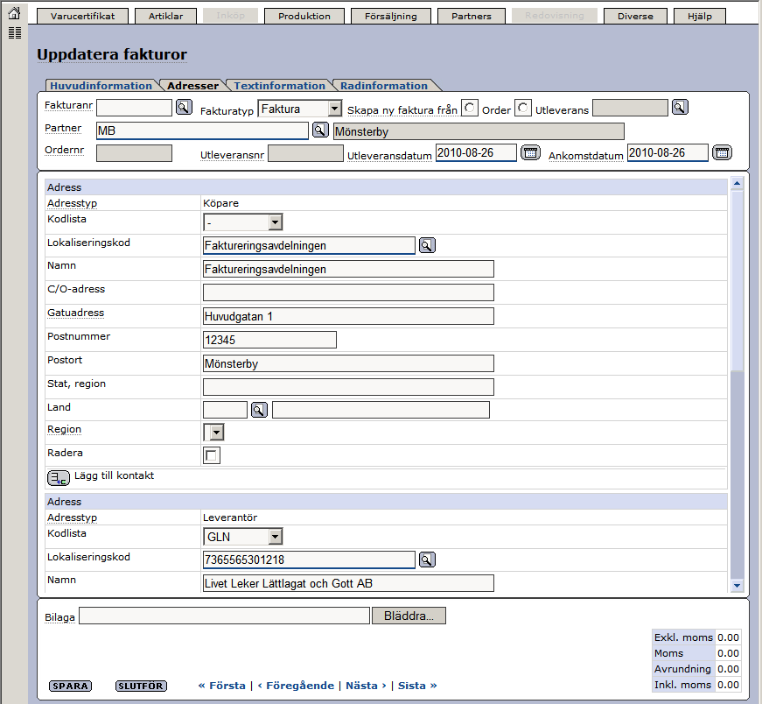Expand the Kodlista dropdown showing GLN

242,537
